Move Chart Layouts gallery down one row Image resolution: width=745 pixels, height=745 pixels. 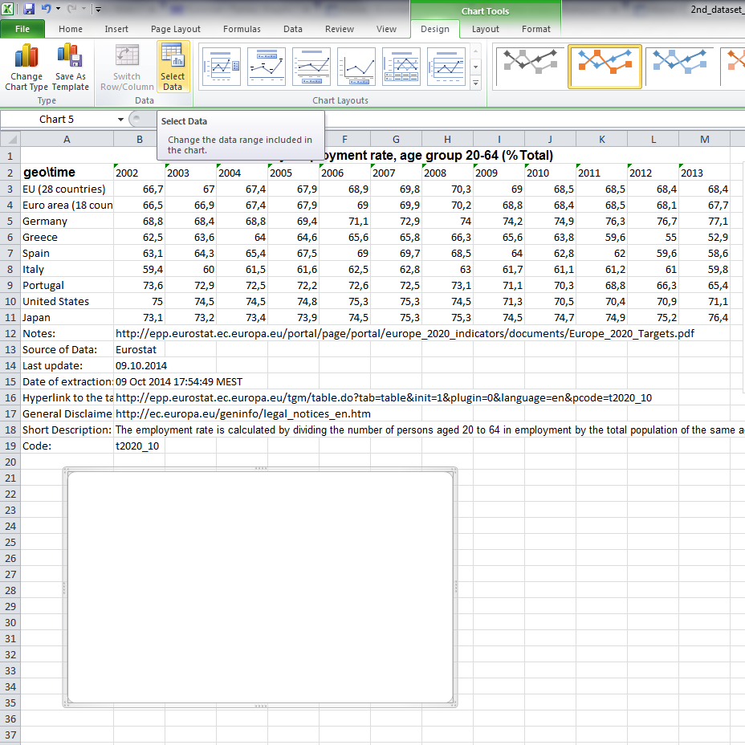tap(475, 67)
